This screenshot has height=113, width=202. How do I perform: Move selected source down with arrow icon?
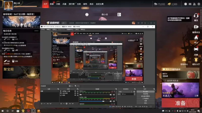[x=73, y=103]
